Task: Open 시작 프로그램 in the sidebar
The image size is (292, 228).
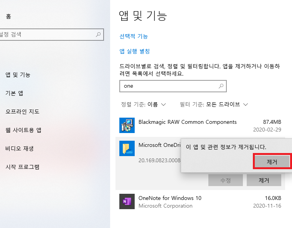Action: (22, 167)
